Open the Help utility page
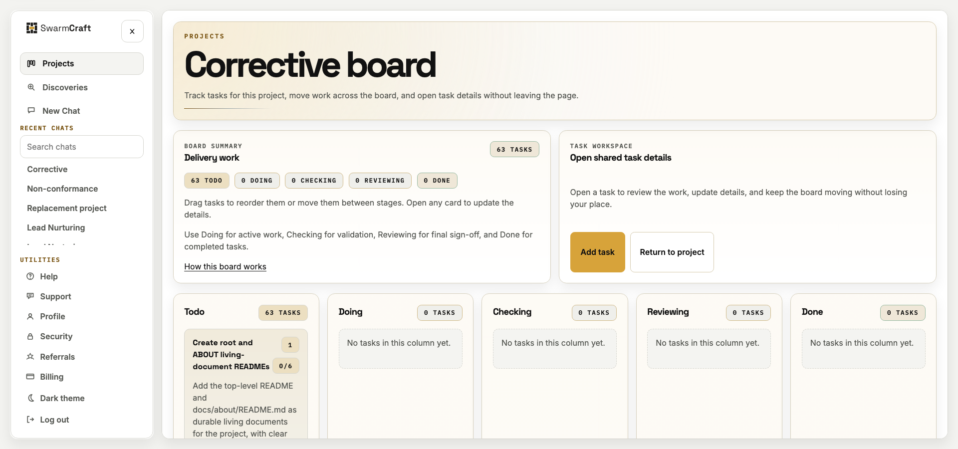 coord(82,276)
